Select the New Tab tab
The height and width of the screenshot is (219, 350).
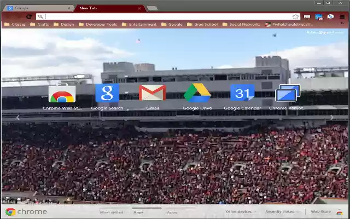110,8
